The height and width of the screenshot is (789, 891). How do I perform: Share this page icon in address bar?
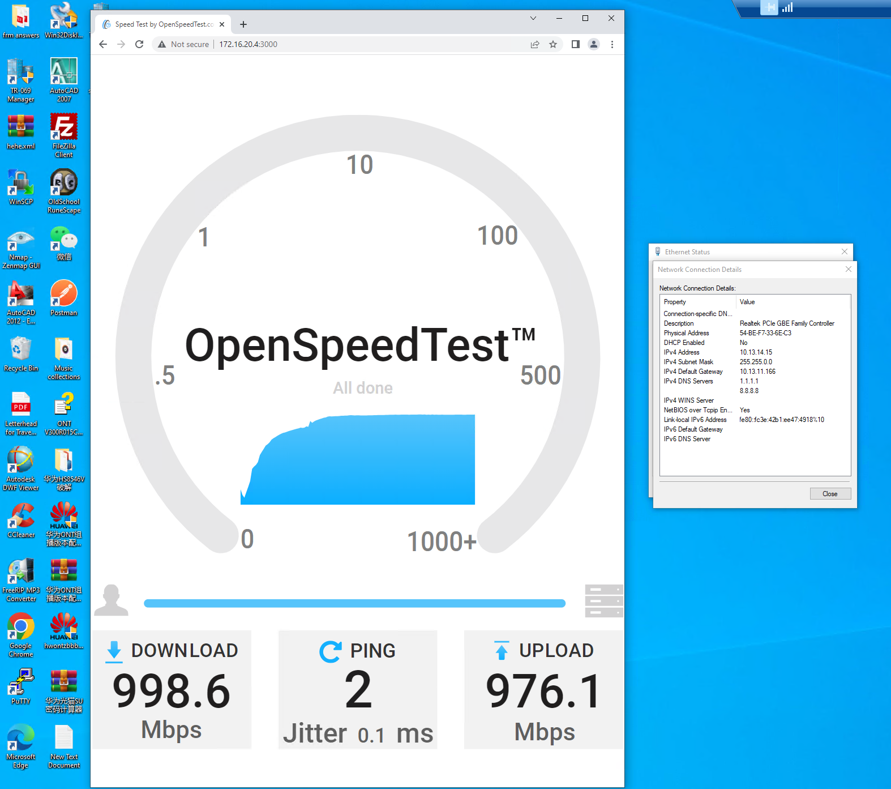coord(535,44)
